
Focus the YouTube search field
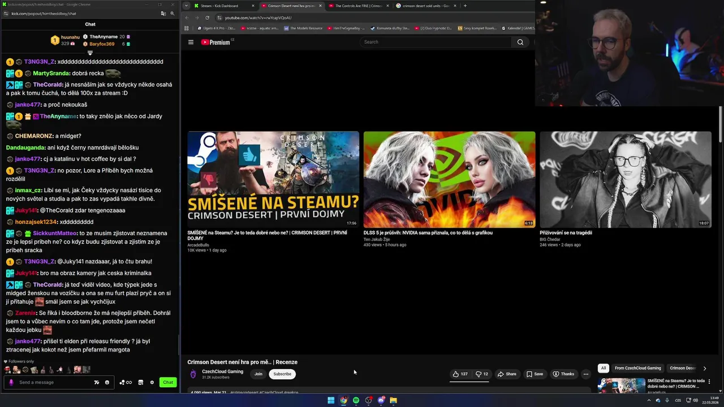[436, 42]
